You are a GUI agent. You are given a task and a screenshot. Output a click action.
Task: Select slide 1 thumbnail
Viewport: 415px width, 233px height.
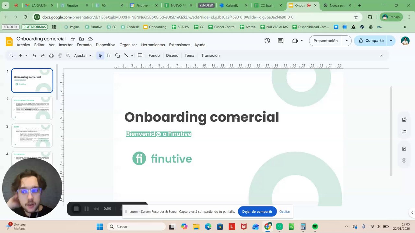[32, 80]
